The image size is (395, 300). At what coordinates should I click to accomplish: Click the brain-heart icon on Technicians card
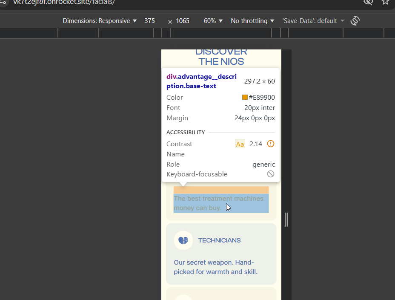[x=183, y=240]
